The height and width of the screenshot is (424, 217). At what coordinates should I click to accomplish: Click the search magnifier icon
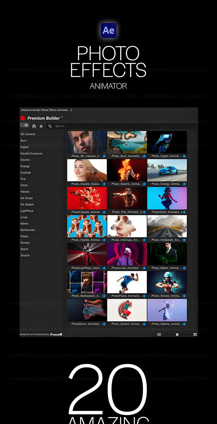(x=50, y=126)
